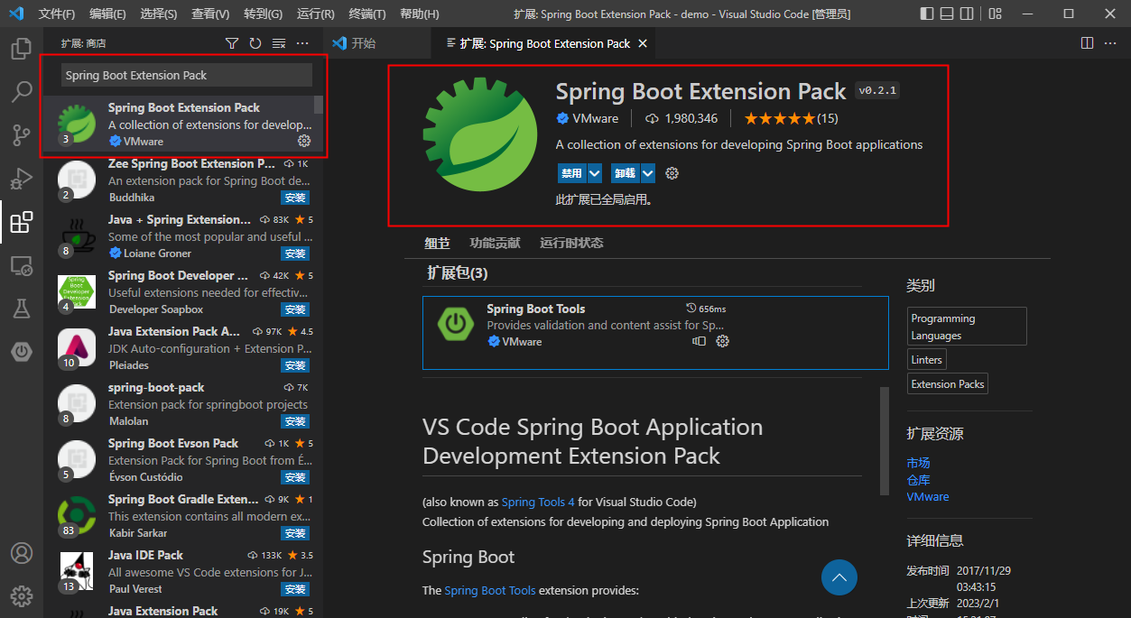
Task: Open Spring Boot Dashboard icon
Action: point(22,352)
